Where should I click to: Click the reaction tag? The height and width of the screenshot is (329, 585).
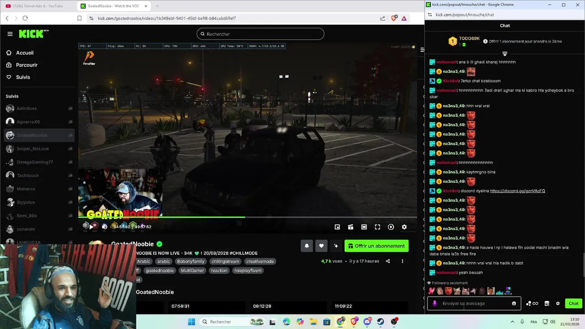219,271
